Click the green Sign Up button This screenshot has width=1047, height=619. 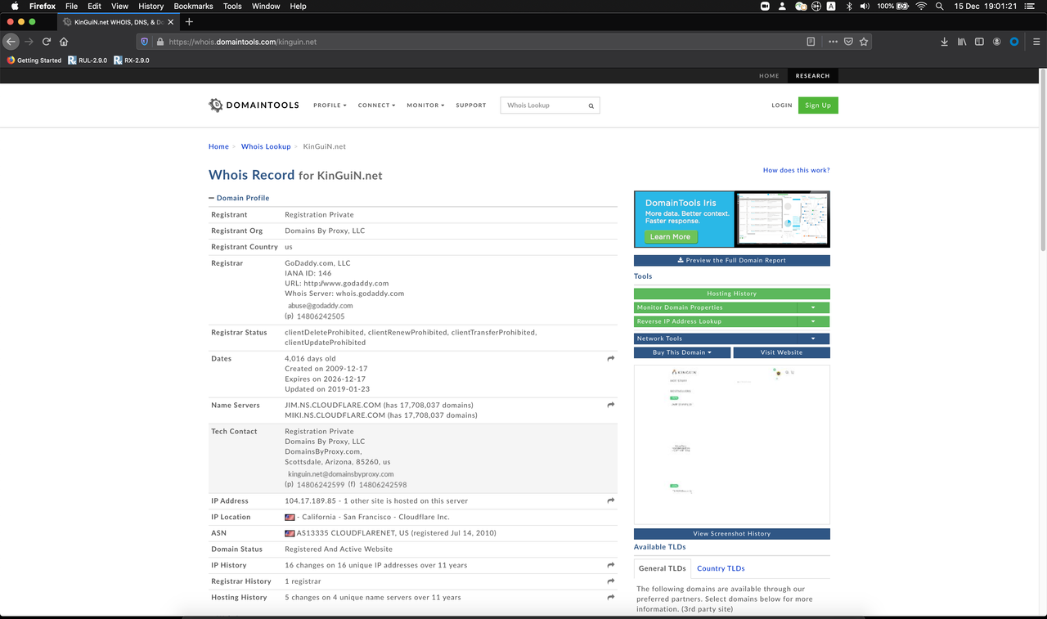818,105
